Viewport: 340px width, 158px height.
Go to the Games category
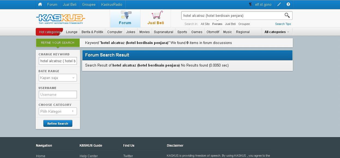(197, 32)
